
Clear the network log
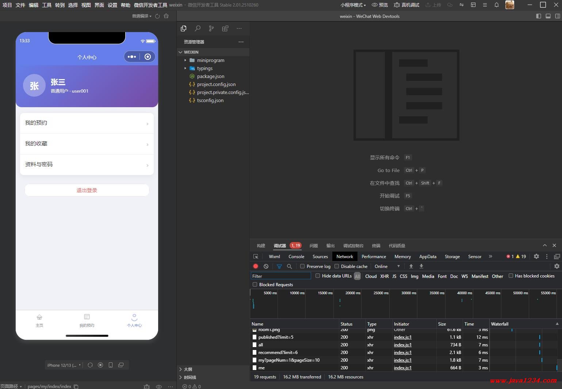tap(266, 267)
